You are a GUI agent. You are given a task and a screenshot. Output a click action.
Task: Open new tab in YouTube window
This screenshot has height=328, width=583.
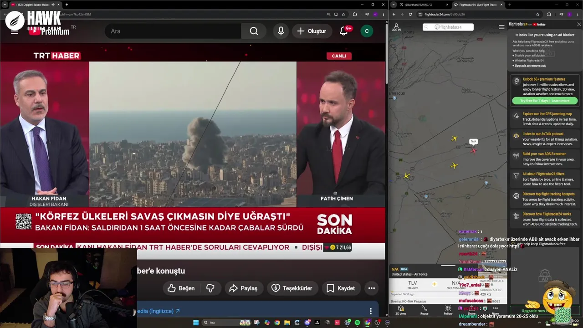tap(66, 5)
